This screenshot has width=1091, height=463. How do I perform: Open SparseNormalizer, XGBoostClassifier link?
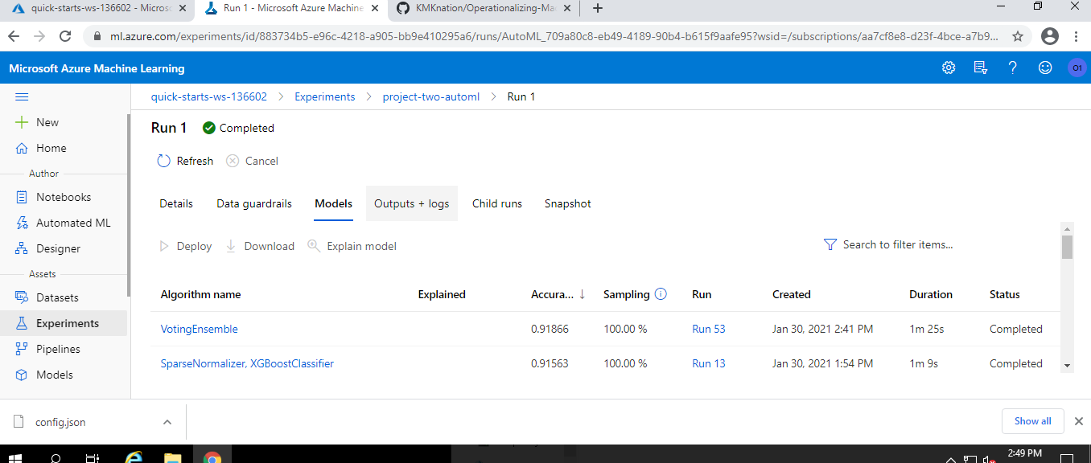(x=247, y=363)
